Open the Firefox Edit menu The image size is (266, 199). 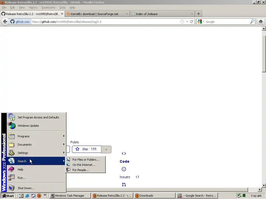click(12, 8)
